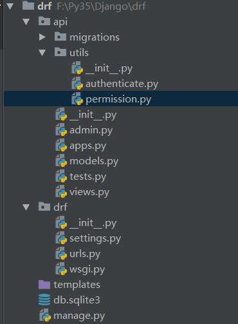The image size is (238, 324).
Task: Collapse the inner drf package arrow
Action: (26, 207)
